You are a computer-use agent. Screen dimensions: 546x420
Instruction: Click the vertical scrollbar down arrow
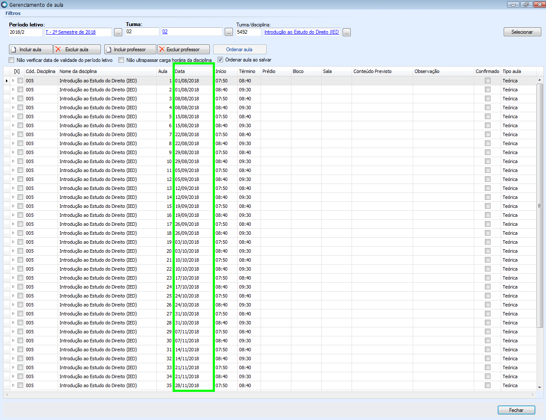(540, 387)
